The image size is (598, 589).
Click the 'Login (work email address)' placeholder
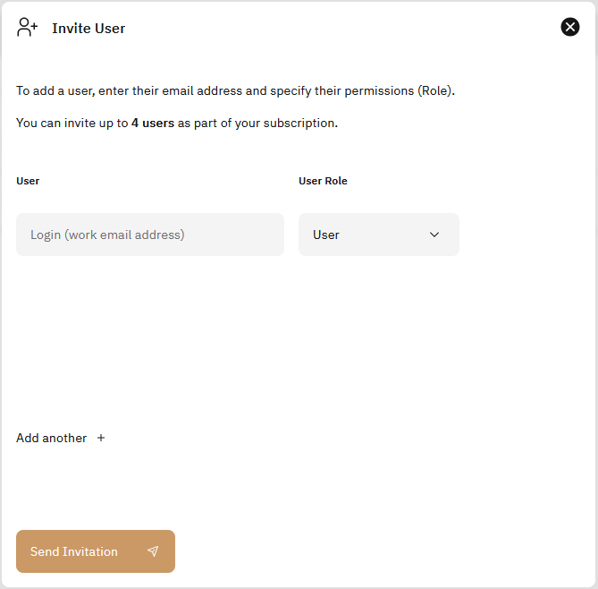pos(107,235)
